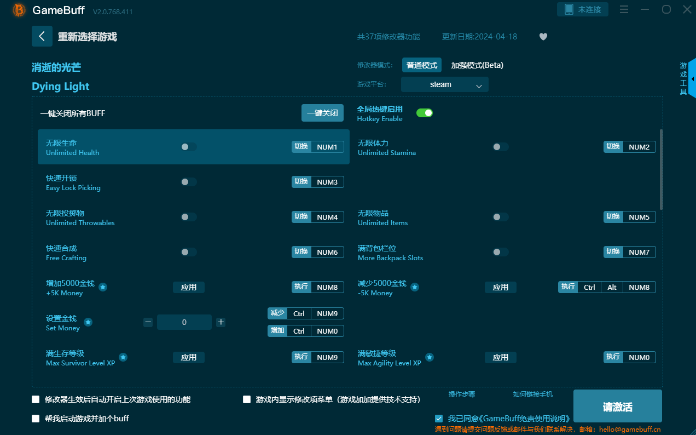Check 帮我启动游戏并加个buff checkbox

click(36, 419)
